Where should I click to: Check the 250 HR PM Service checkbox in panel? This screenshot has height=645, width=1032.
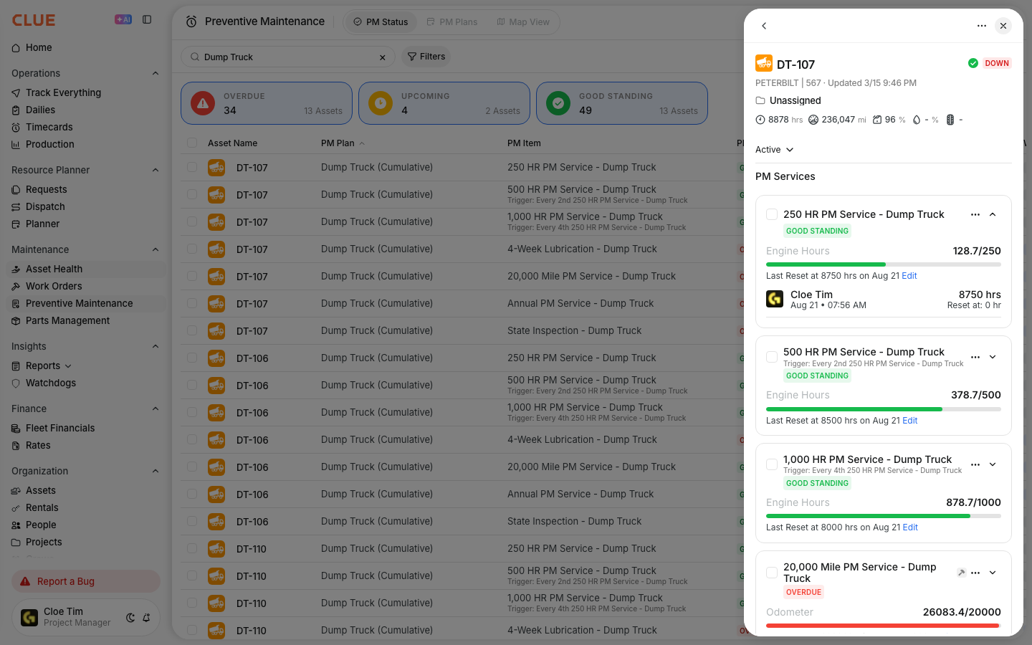pos(772,214)
